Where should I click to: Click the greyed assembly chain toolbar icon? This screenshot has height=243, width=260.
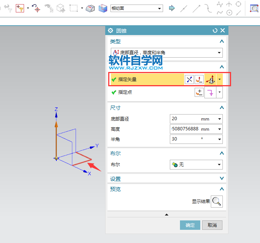pos(49,8)
